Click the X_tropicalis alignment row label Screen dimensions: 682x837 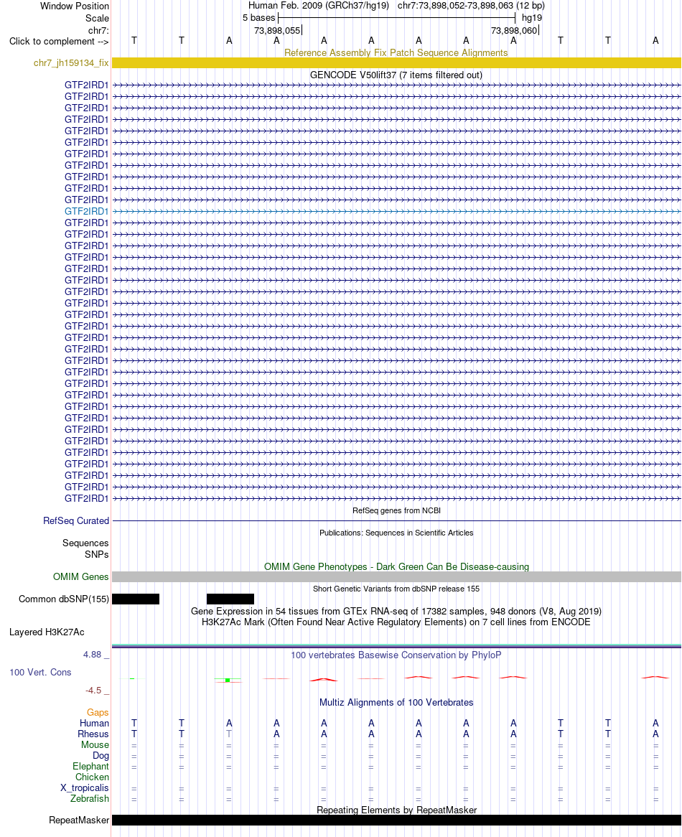coord(84,788)
